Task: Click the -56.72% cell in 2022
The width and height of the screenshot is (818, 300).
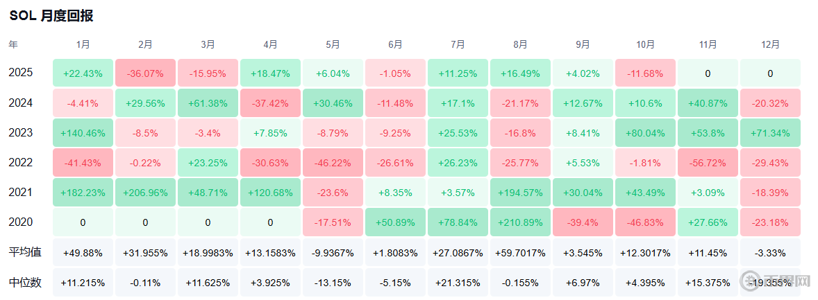Action: tap(708, 163)
